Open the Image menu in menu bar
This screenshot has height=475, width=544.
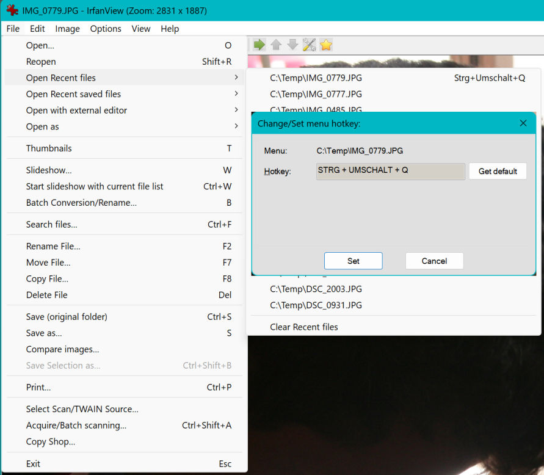click(67, 29)
